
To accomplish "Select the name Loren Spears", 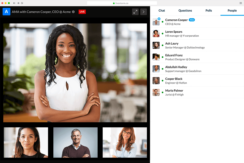I will (x=174, y=32).
